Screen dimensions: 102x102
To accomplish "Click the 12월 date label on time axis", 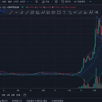I will coord(94,90).
